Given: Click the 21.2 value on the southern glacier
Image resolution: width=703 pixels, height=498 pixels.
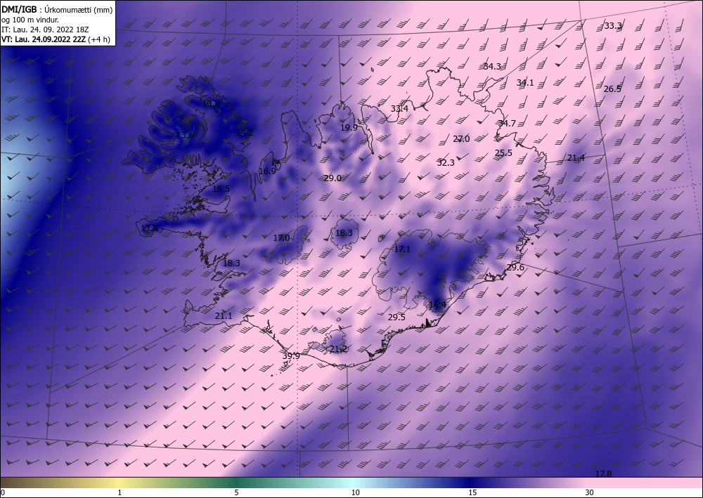Looking at the screenshot, I should click(339, 349).
